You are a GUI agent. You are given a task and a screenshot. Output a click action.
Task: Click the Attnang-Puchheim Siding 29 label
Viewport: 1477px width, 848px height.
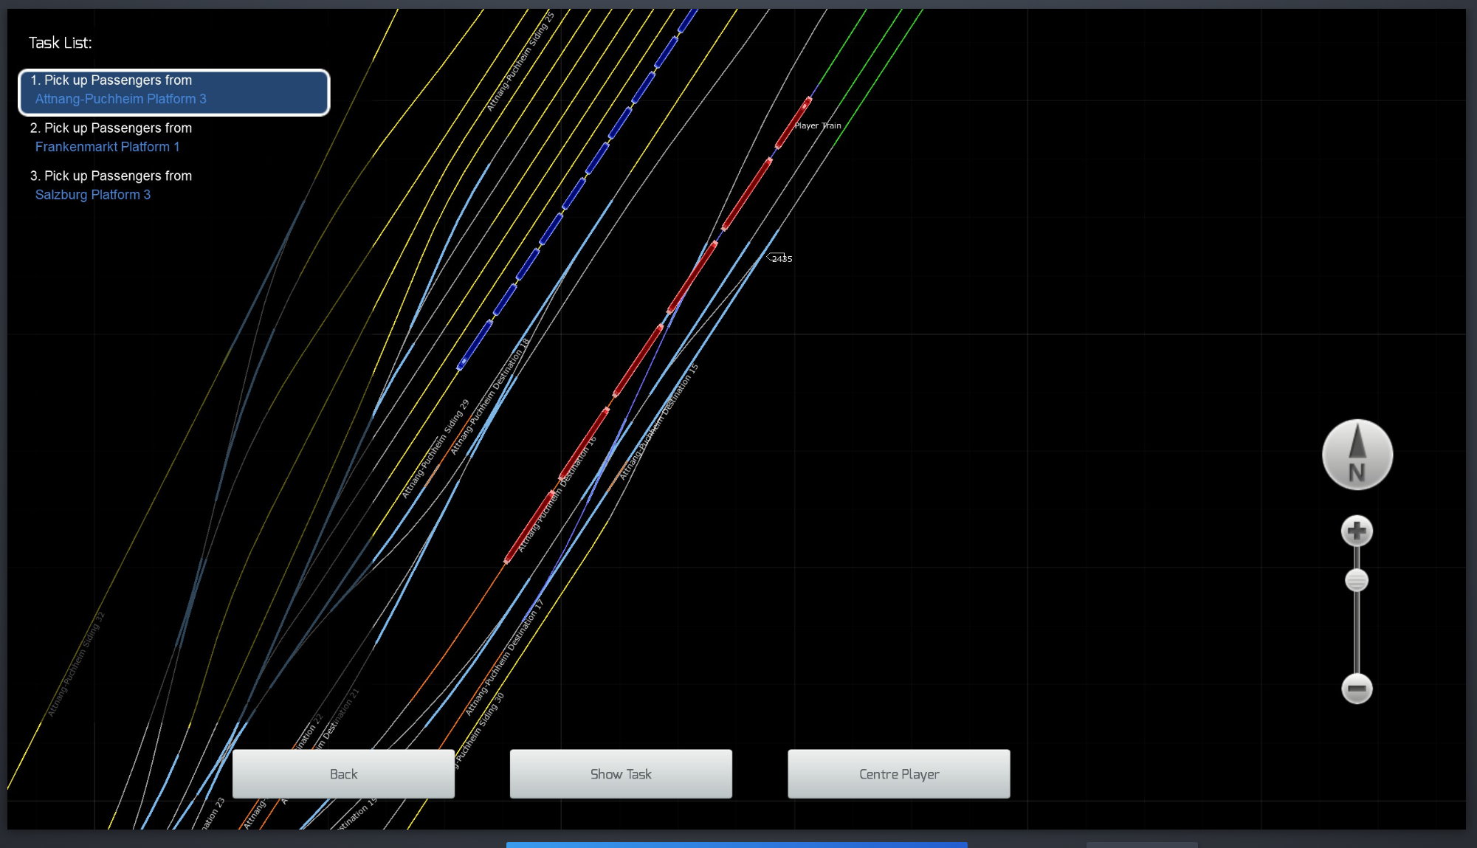click(x=435, y=449)
